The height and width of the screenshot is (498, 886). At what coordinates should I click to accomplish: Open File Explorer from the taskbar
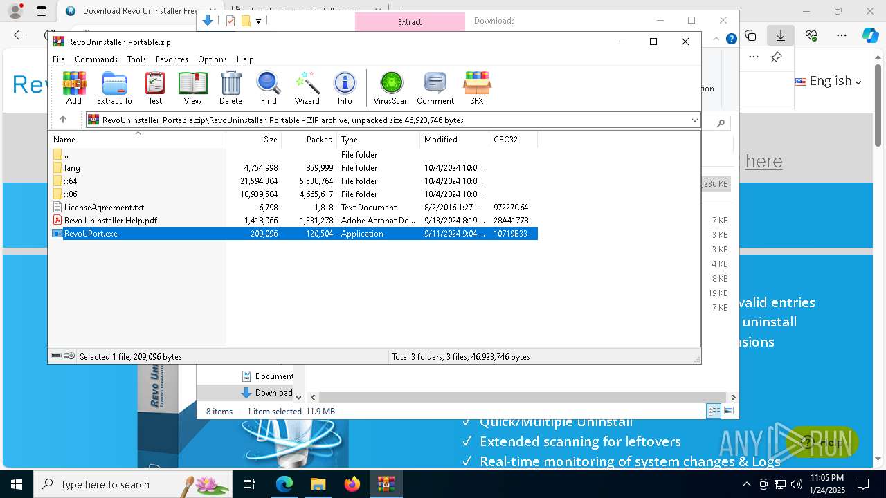(318, 484)
